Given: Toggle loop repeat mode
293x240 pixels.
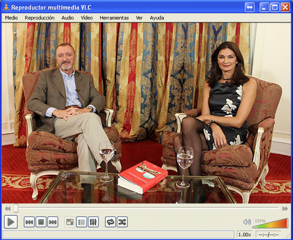Looking at the screenshot, I should 110,222.
